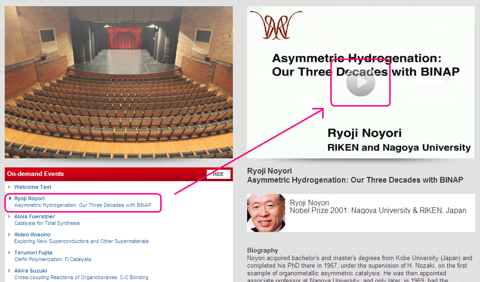Play the Asymmetric Hydrogenation video
The height and width of the screenshot is (282, 480).
[x=360, y=83]
